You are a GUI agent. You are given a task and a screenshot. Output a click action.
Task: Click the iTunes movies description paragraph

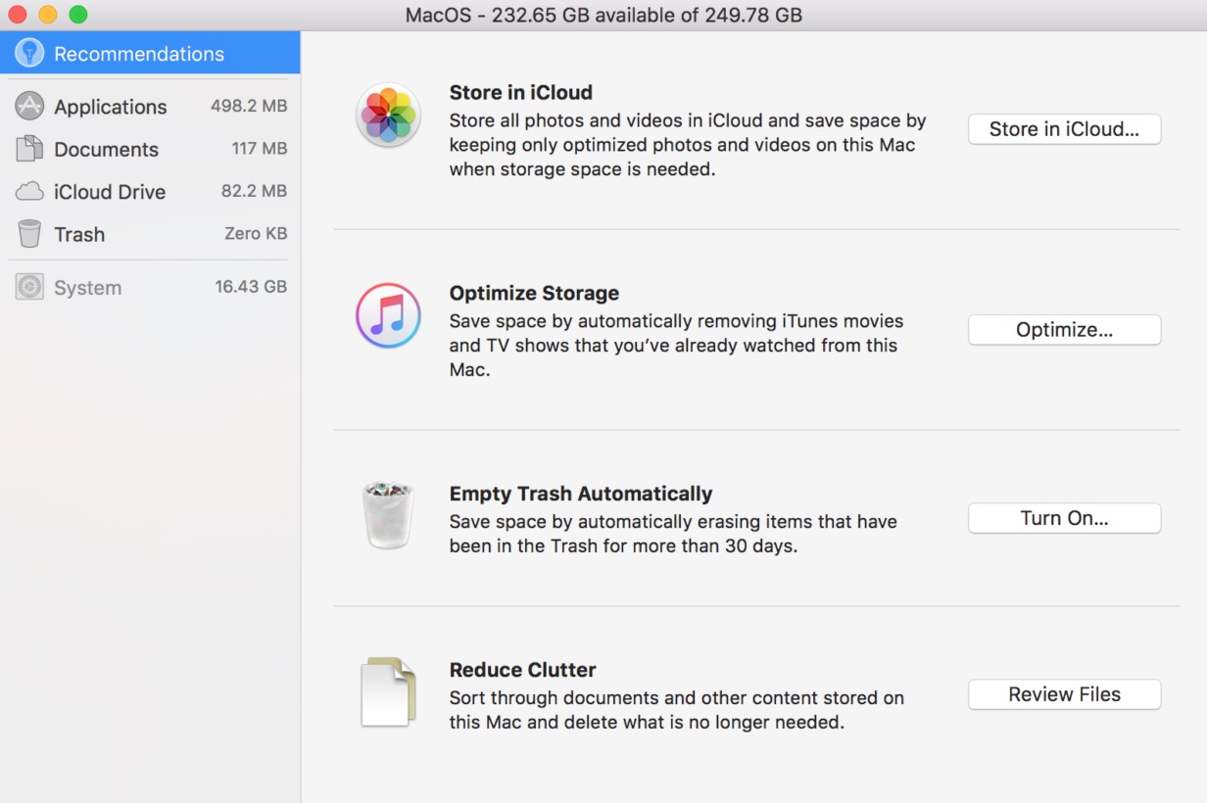(676, 346)
